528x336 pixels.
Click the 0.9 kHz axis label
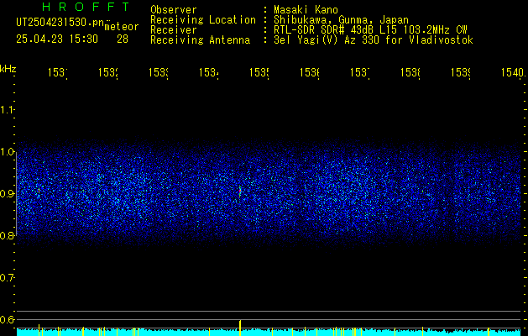point(7,194)
